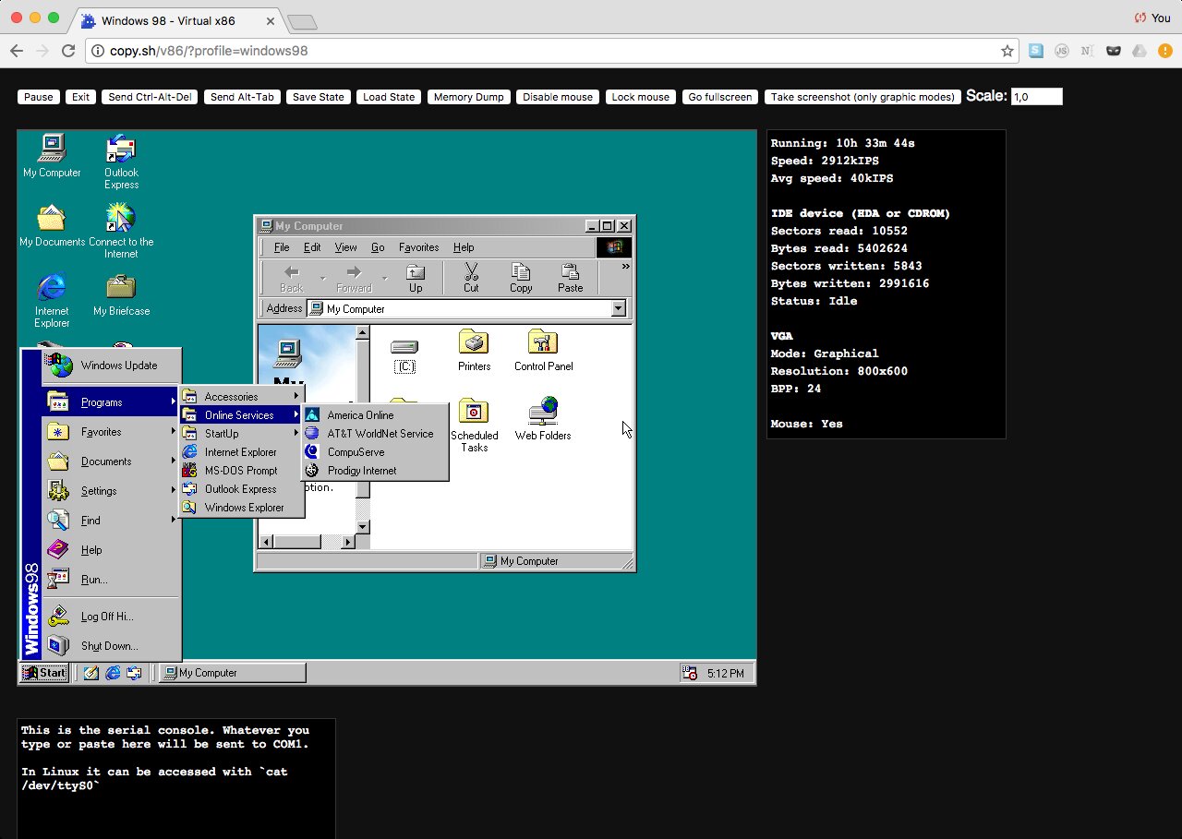Click the left pane scroll down arrow
Screen dimensions: 1182x839
[x=363, y=527]
